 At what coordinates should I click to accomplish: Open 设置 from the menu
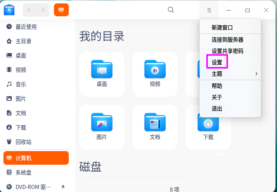(230, 62)
